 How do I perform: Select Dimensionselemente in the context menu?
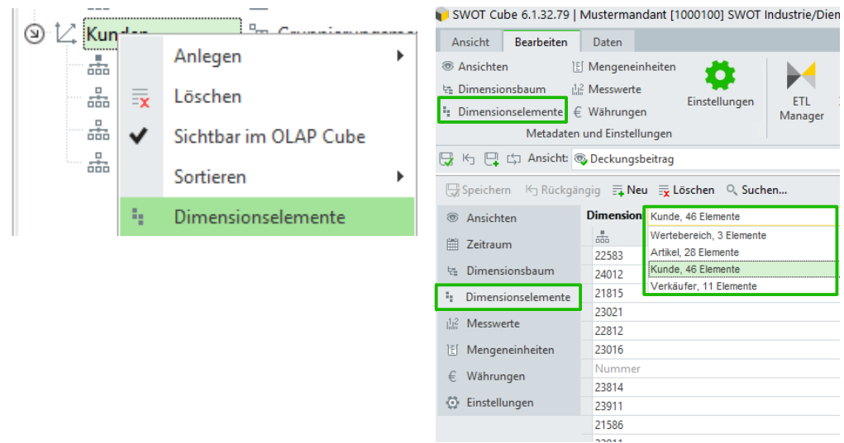click(x=259, y=217)
